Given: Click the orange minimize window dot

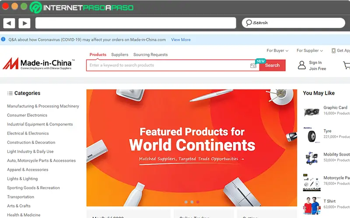Looking at the screenshot, I should pyautogui.click(x=15, y=6).
